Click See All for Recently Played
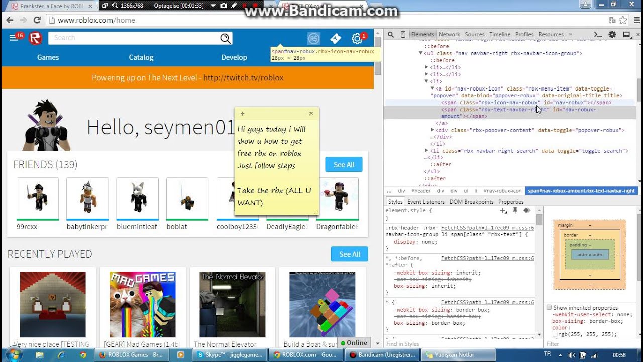This screenshot has height=362, width=643. coord(350,254)
